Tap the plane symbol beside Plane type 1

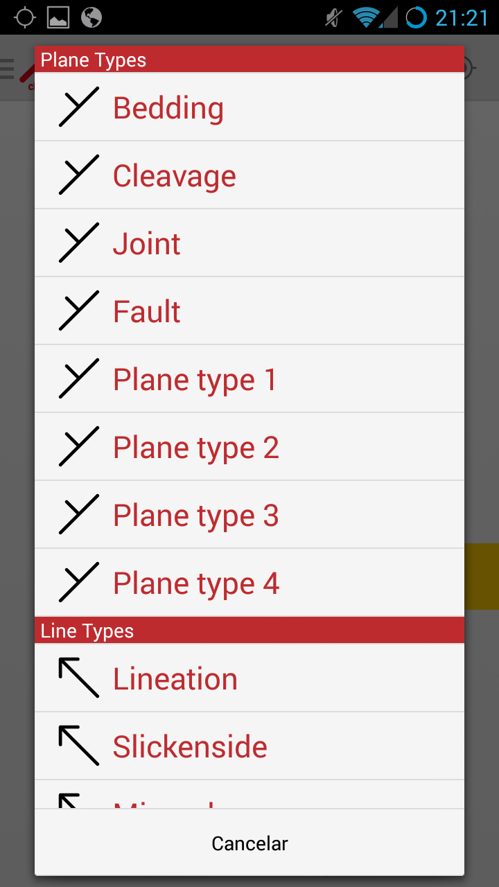[79, 379]
